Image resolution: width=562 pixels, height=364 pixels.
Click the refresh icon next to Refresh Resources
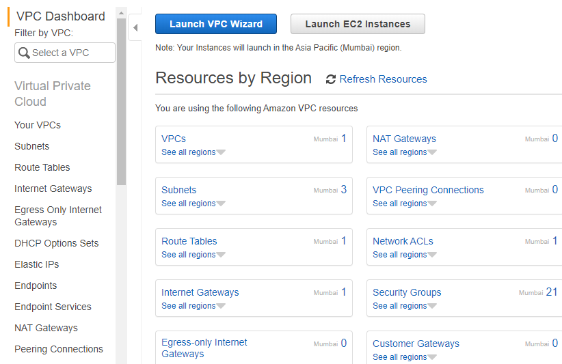[x=330, y=79]
